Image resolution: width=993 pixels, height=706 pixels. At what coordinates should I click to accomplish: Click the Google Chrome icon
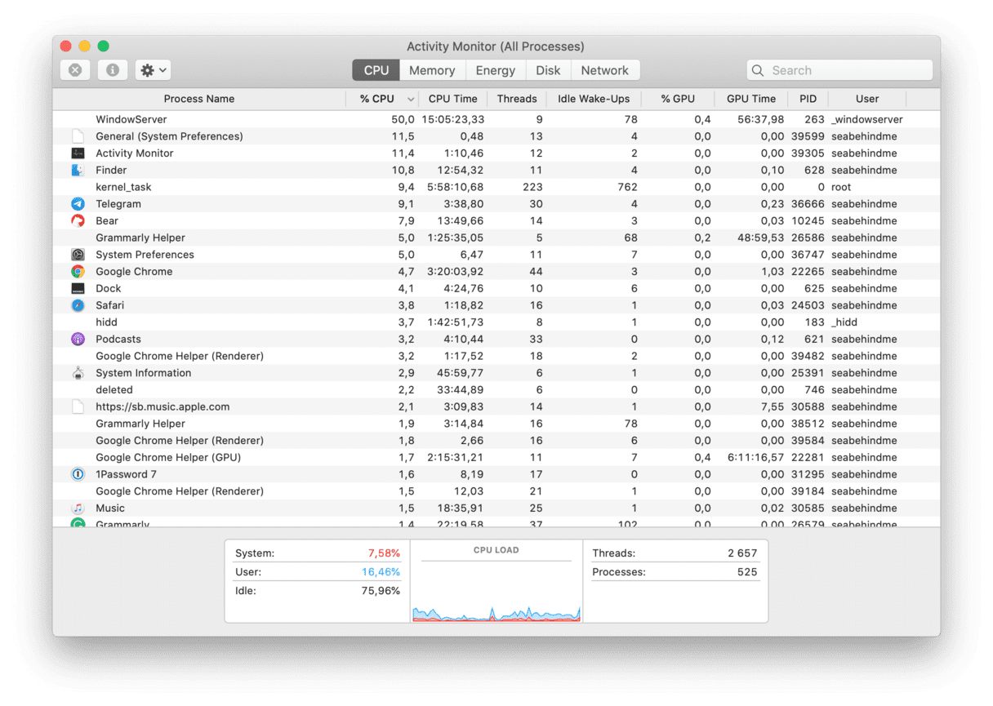[x=78, y=271]
